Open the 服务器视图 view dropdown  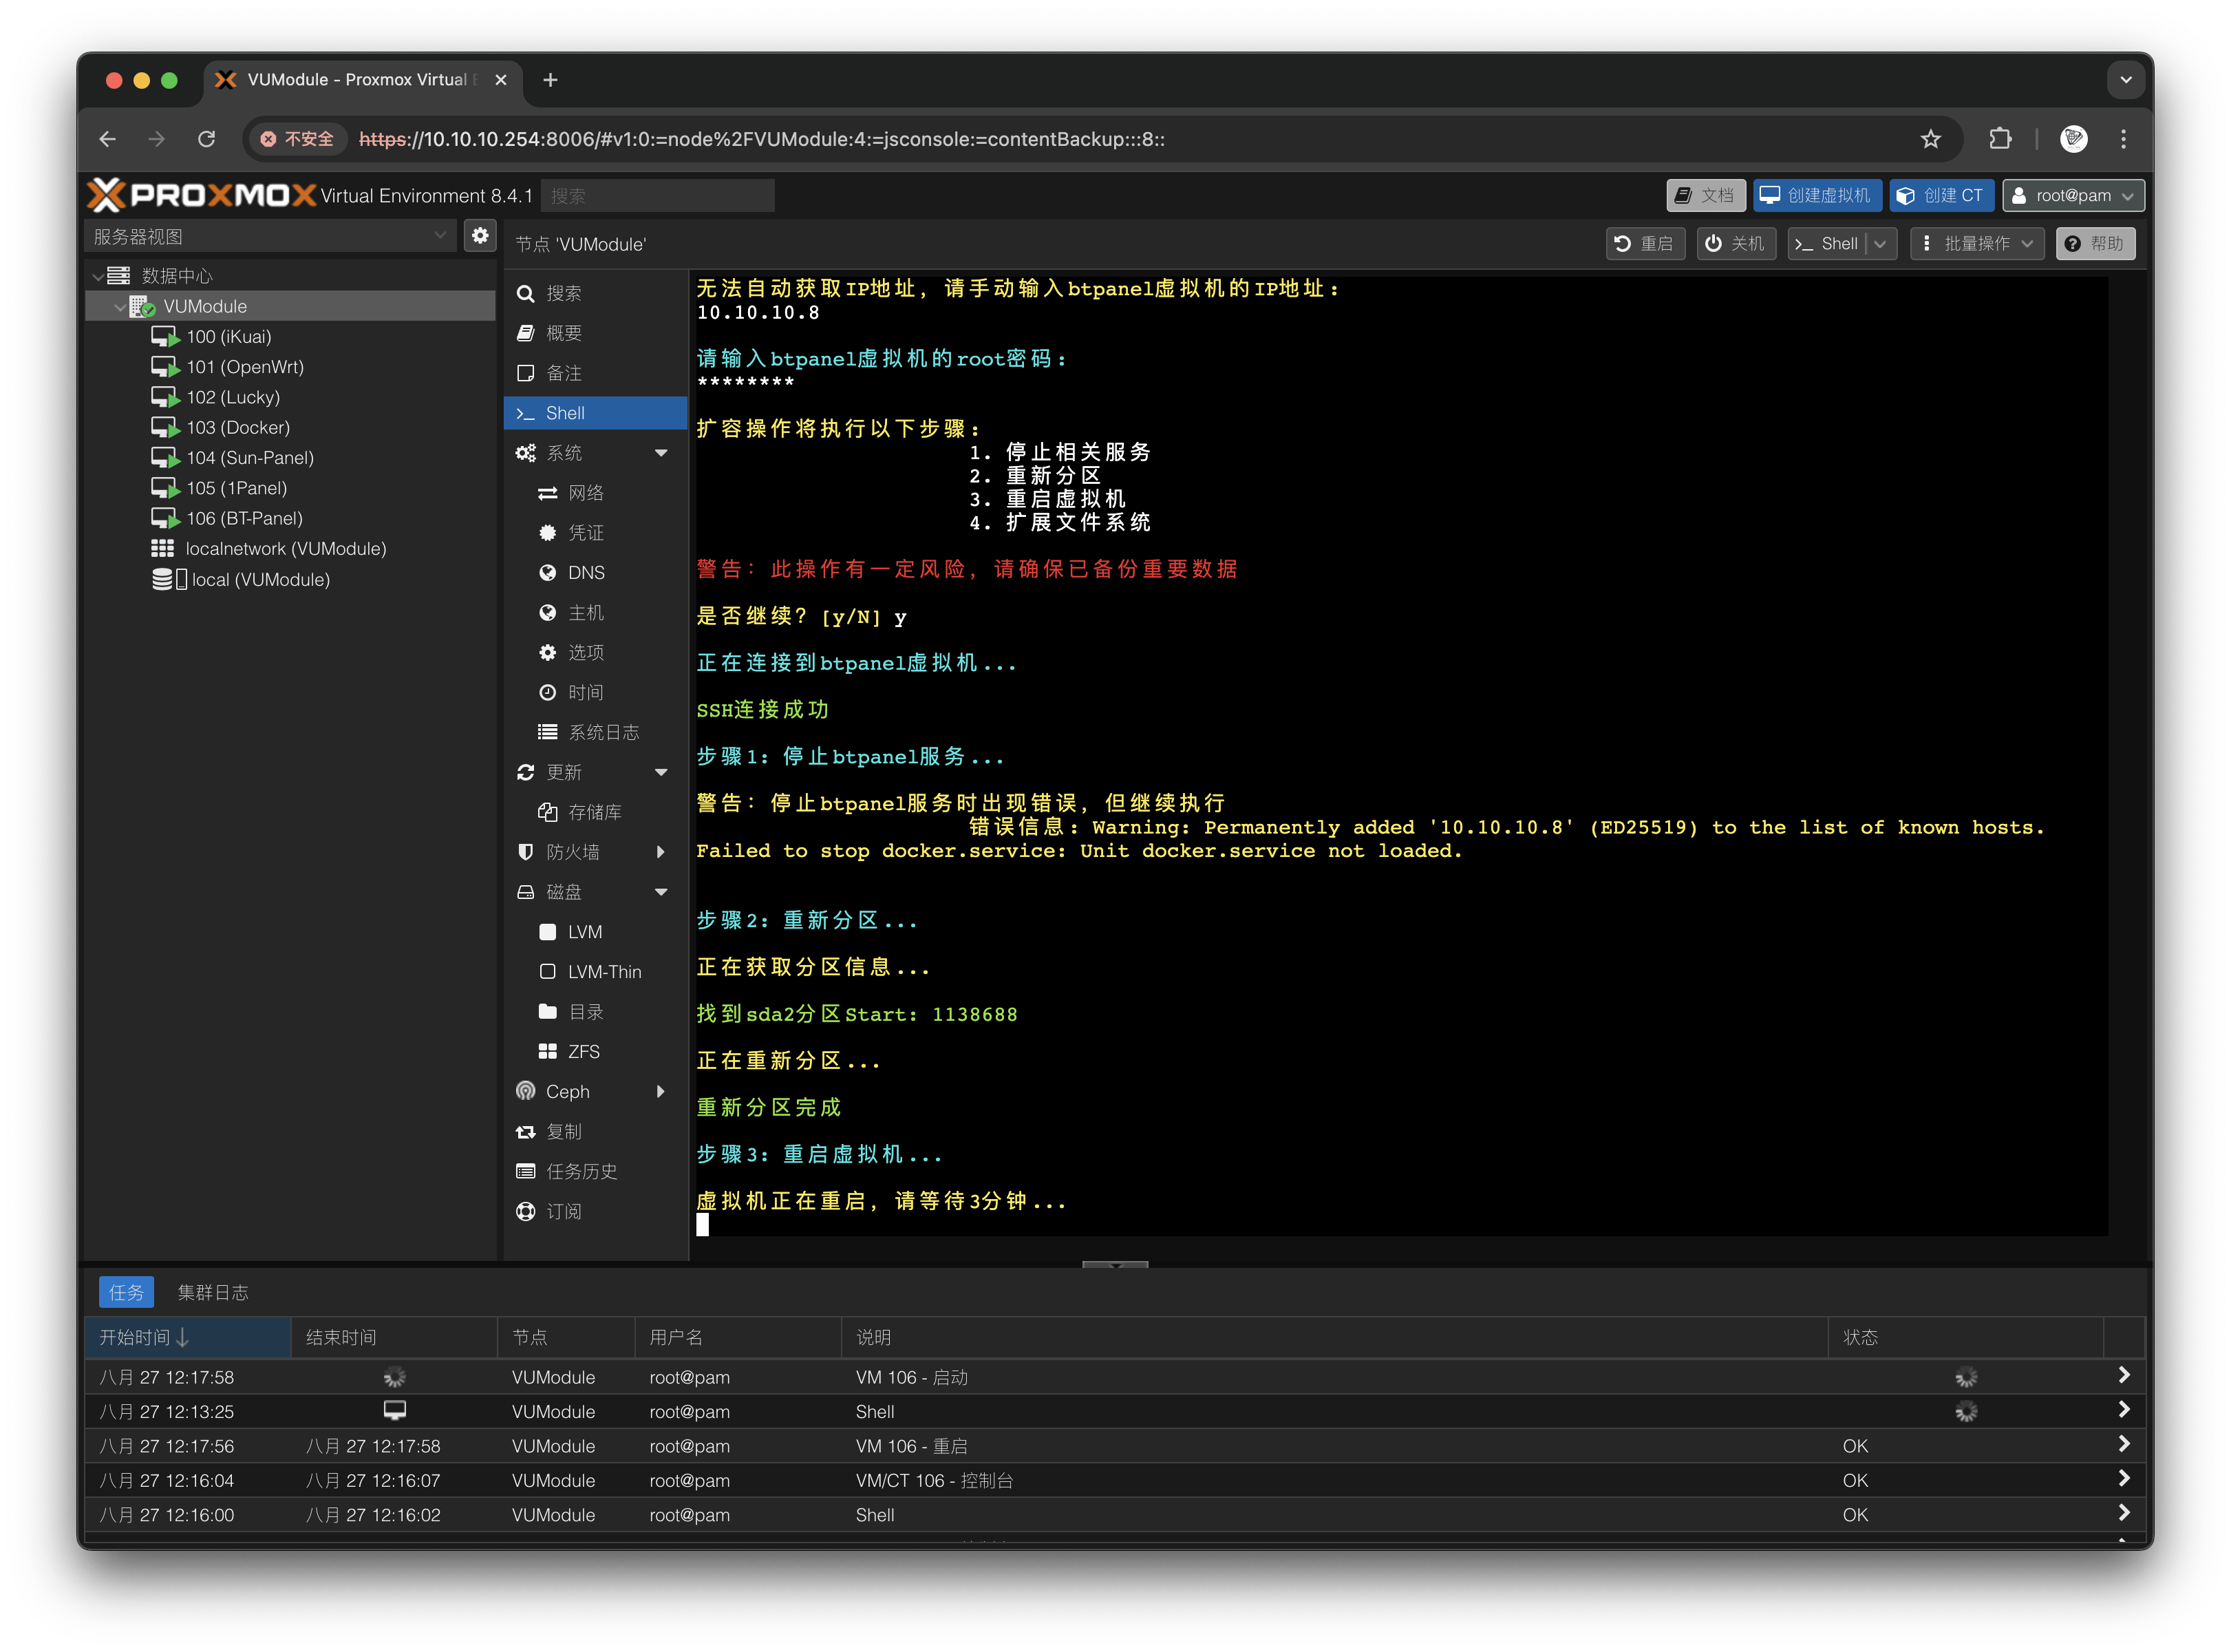coord(270,236)
